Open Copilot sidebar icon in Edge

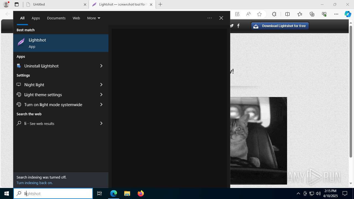pyautogui.click(x=348, y=14)
